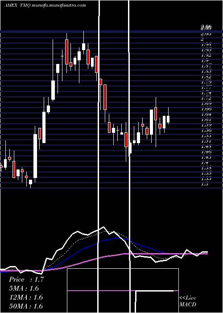223x313 pixels.
Task: Click the '1.4' price axis label
Action: 205,163
